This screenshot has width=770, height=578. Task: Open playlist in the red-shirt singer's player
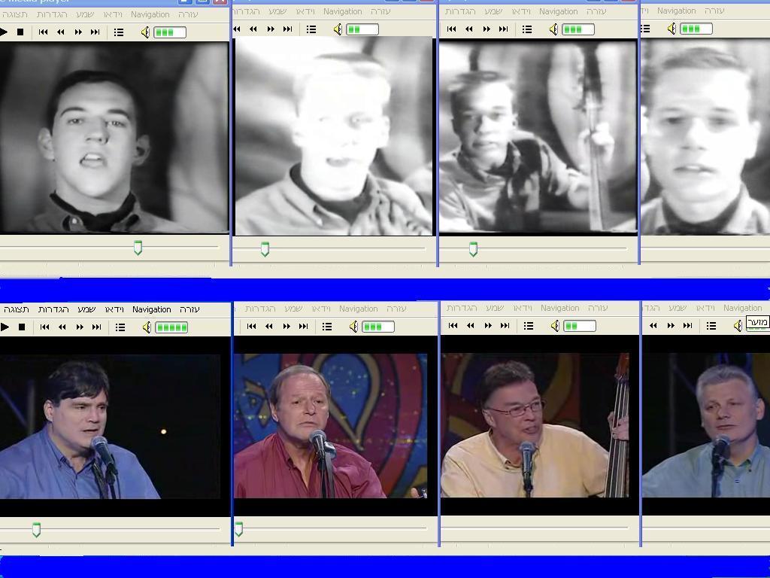pos(327,327)
